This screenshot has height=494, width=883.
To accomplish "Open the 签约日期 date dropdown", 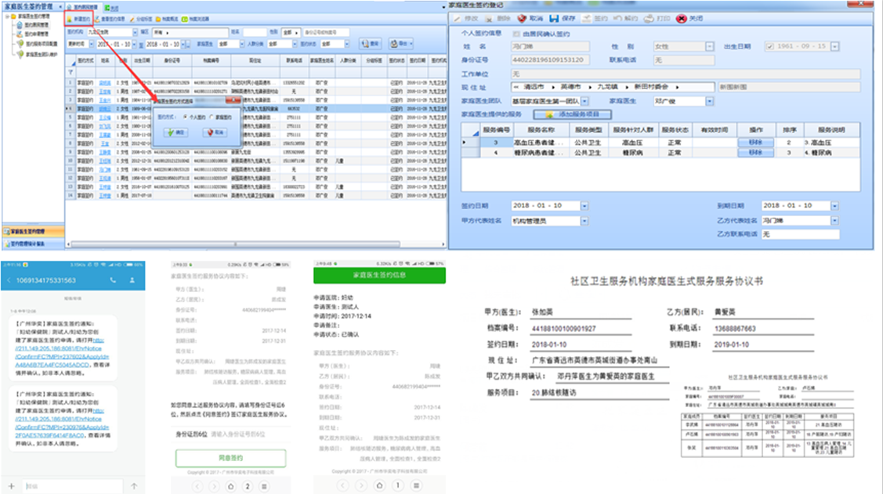I will [x=584, y=205].
